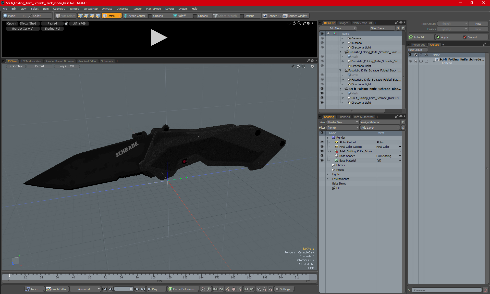Toggle Action Center Options checkbox
This screenshot has width=490, height=294.
click(x=150, y=16)
